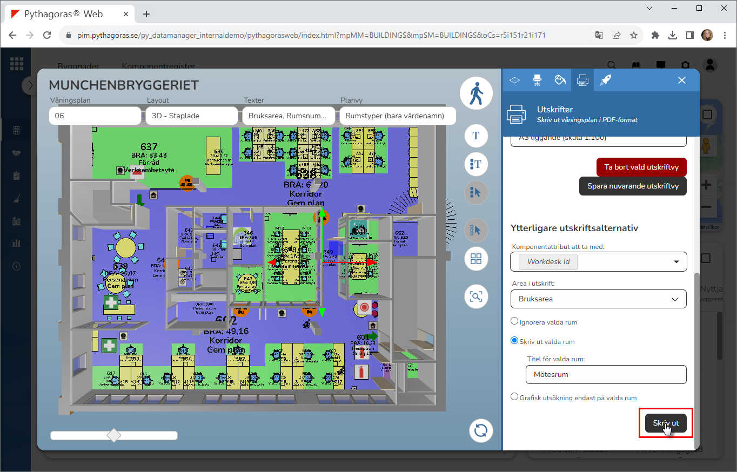
Task: Click the zoom to selection icon
Action: point(476,296)
